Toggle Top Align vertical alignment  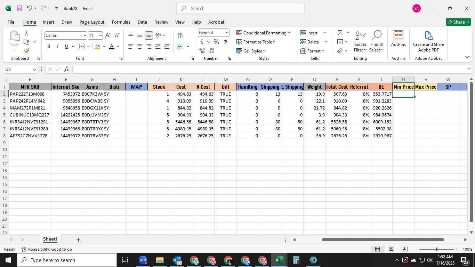click(131, 35)
